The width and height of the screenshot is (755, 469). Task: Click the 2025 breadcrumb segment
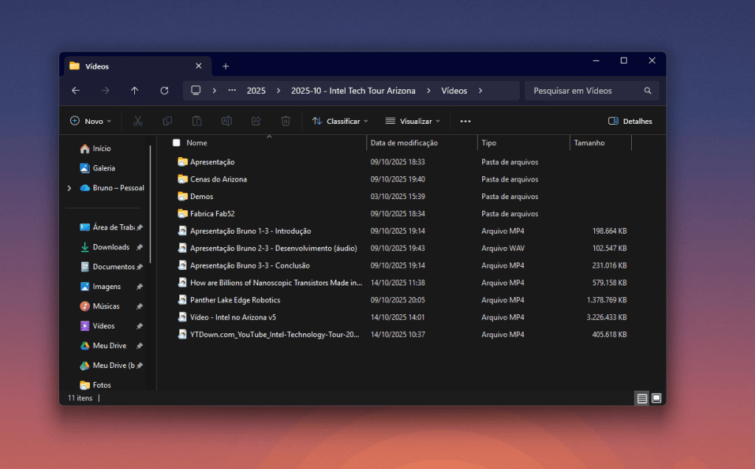click(x=256, y=91)
